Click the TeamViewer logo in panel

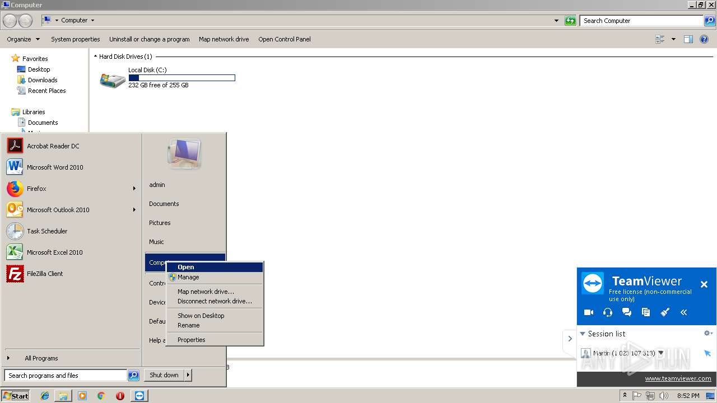pyautogui.click(x=592, y=283)
